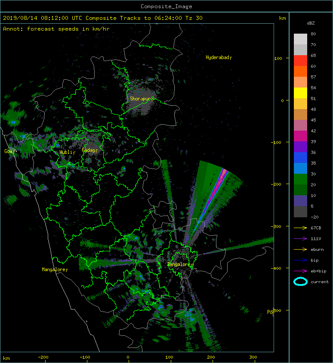
Task: Click the 0 tick on the bottom km axis
Action: click(x=128, y=357)
